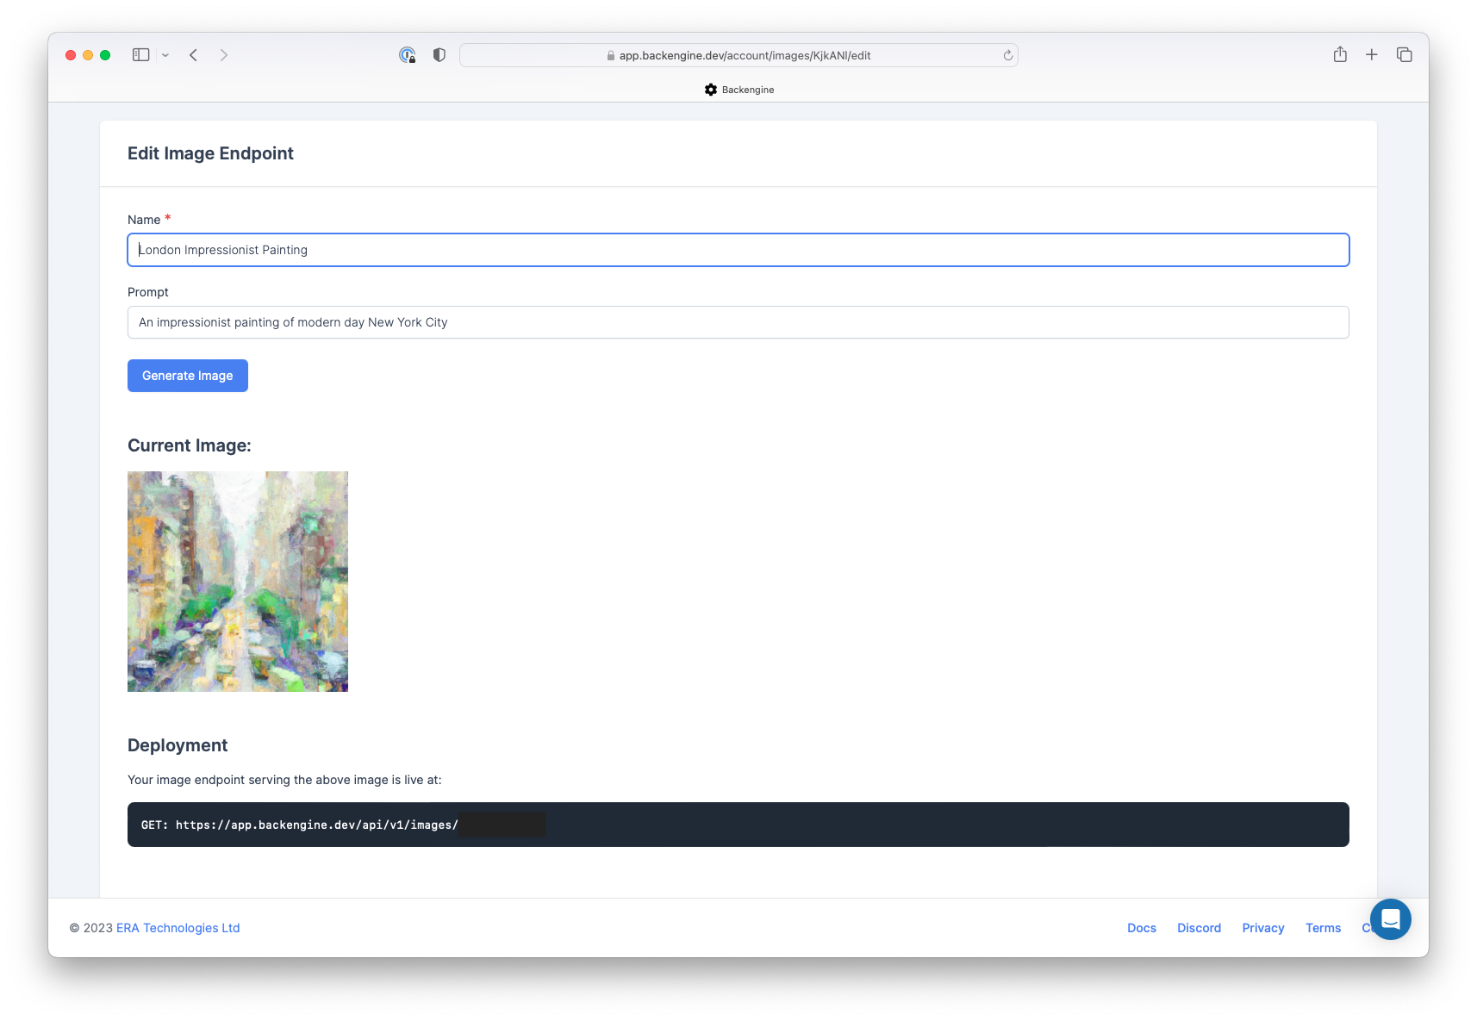The image size is (1477, 1021).
Task: Click the Current Image heading
Action: click(190, 445)
